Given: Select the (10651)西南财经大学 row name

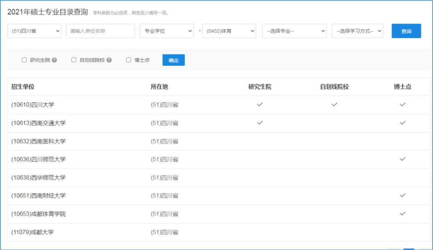Looking at the screenshot, I should coord(38,195).
